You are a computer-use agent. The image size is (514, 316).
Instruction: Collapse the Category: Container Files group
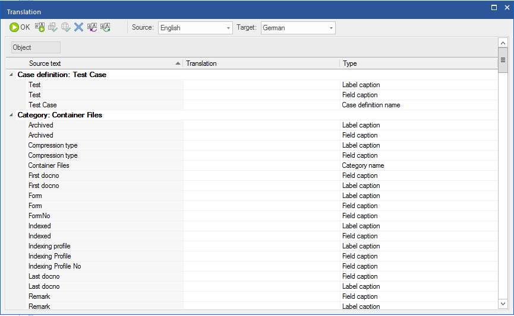[11, 115]
